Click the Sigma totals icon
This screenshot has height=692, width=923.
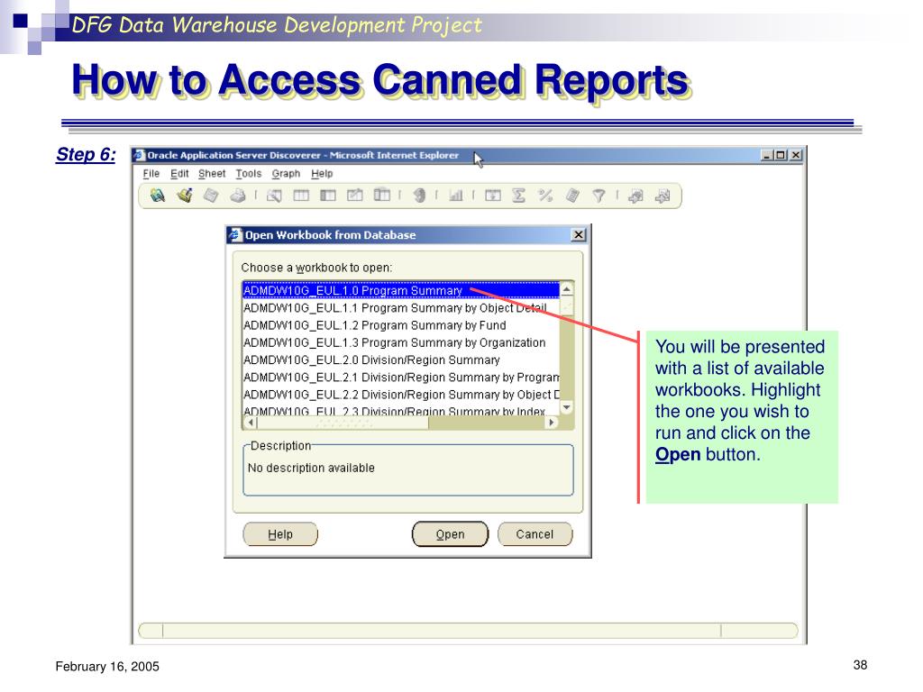pyautogui.click(x=518, y=196)
